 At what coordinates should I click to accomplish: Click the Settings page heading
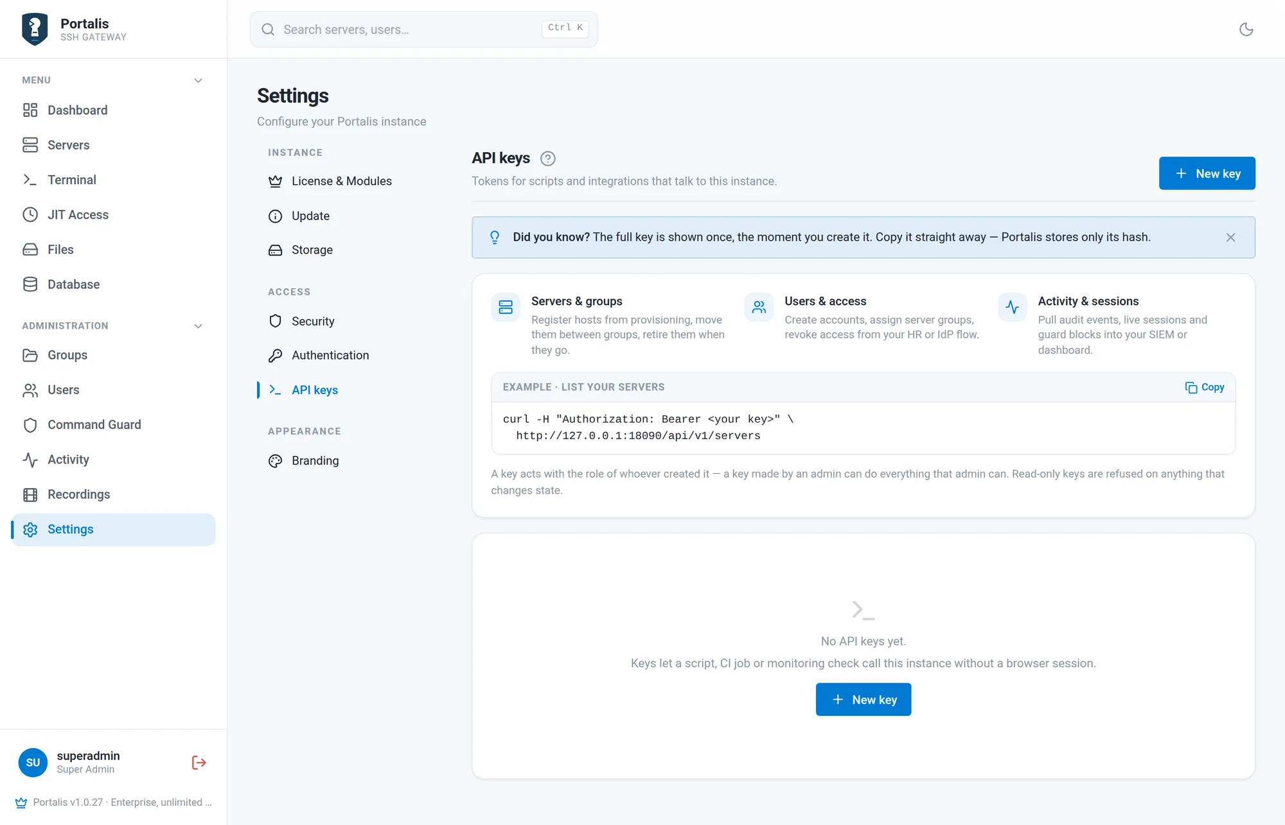coord(293,96)
